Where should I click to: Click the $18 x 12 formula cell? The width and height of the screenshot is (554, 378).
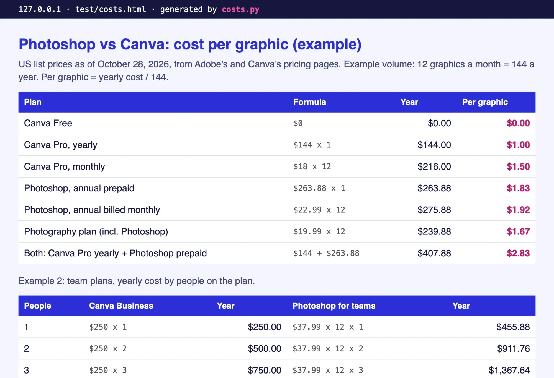coord(312,166)
